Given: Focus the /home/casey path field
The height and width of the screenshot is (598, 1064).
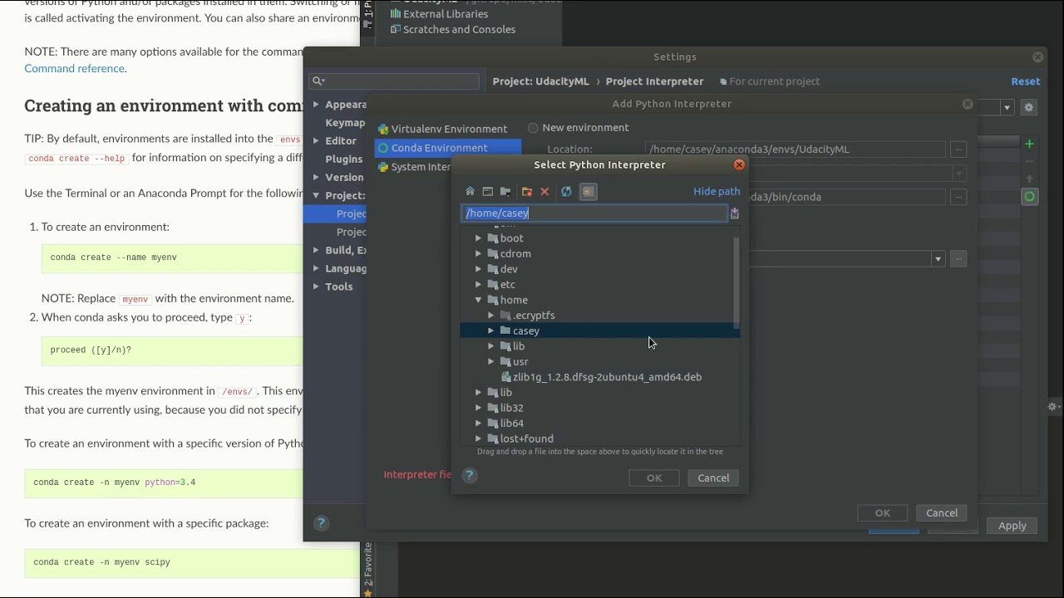Looking at the screenshot, I should coord(594,213).
